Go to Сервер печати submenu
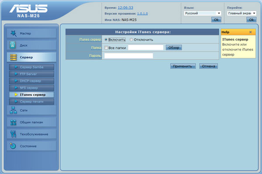 click(x=31, y=101)
